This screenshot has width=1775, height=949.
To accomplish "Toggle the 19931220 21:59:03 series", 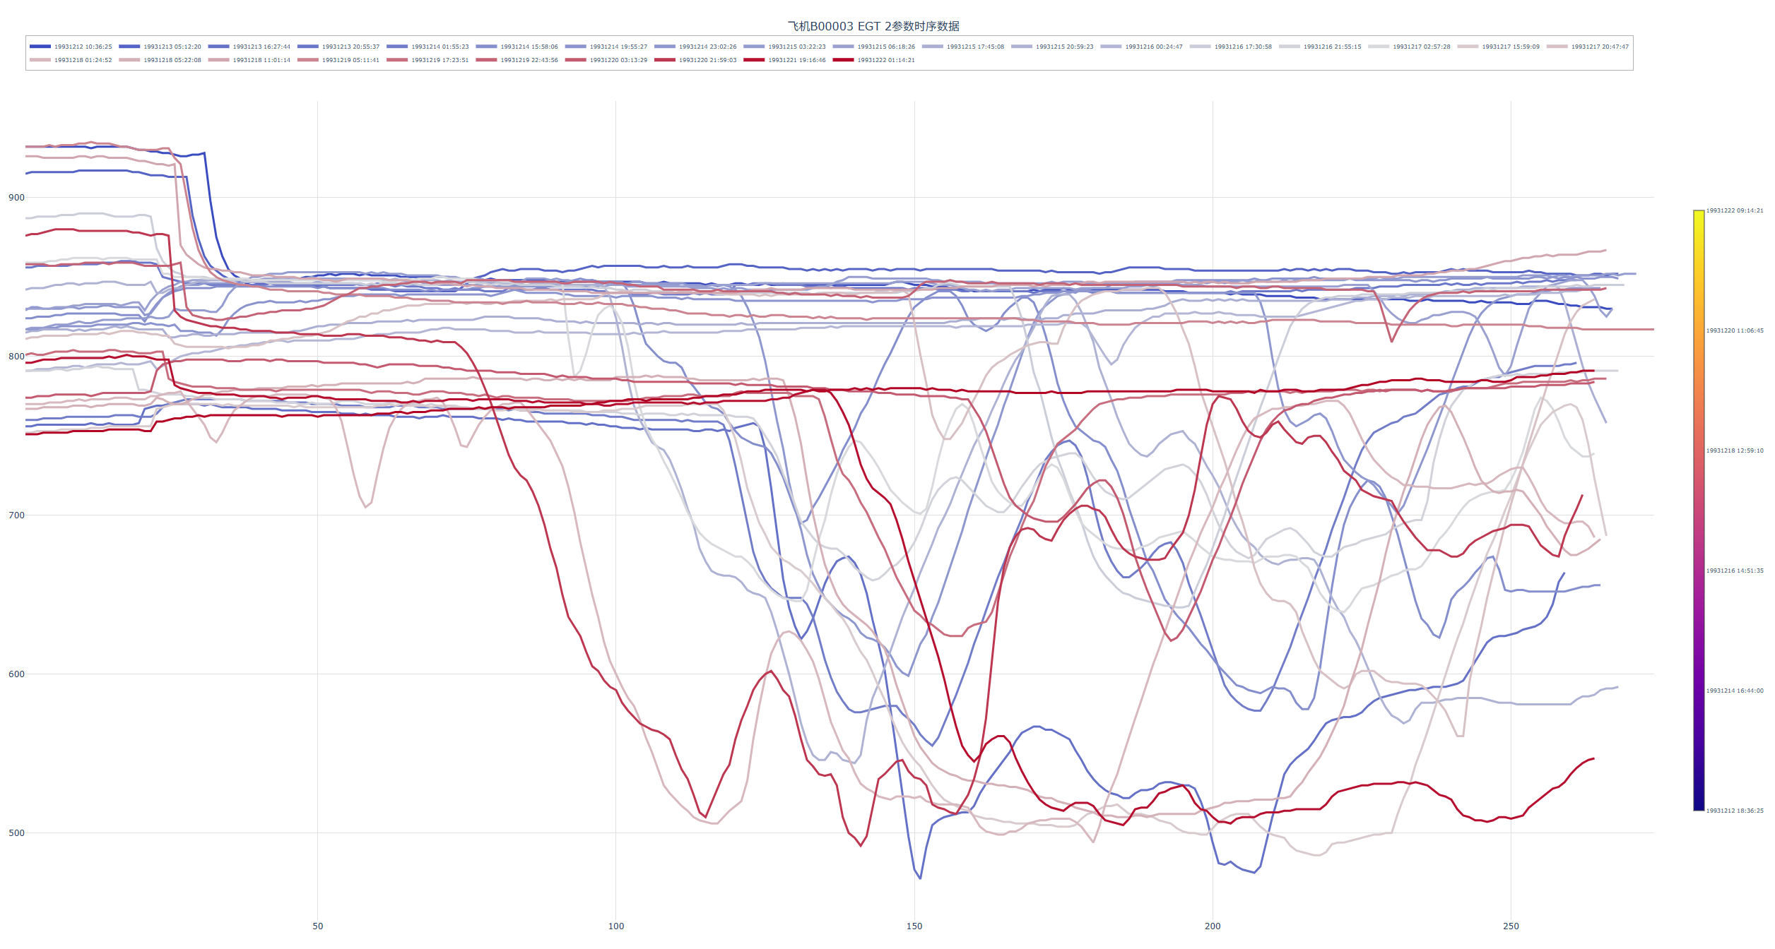I will pyautogui.click(x=707, y=60).
